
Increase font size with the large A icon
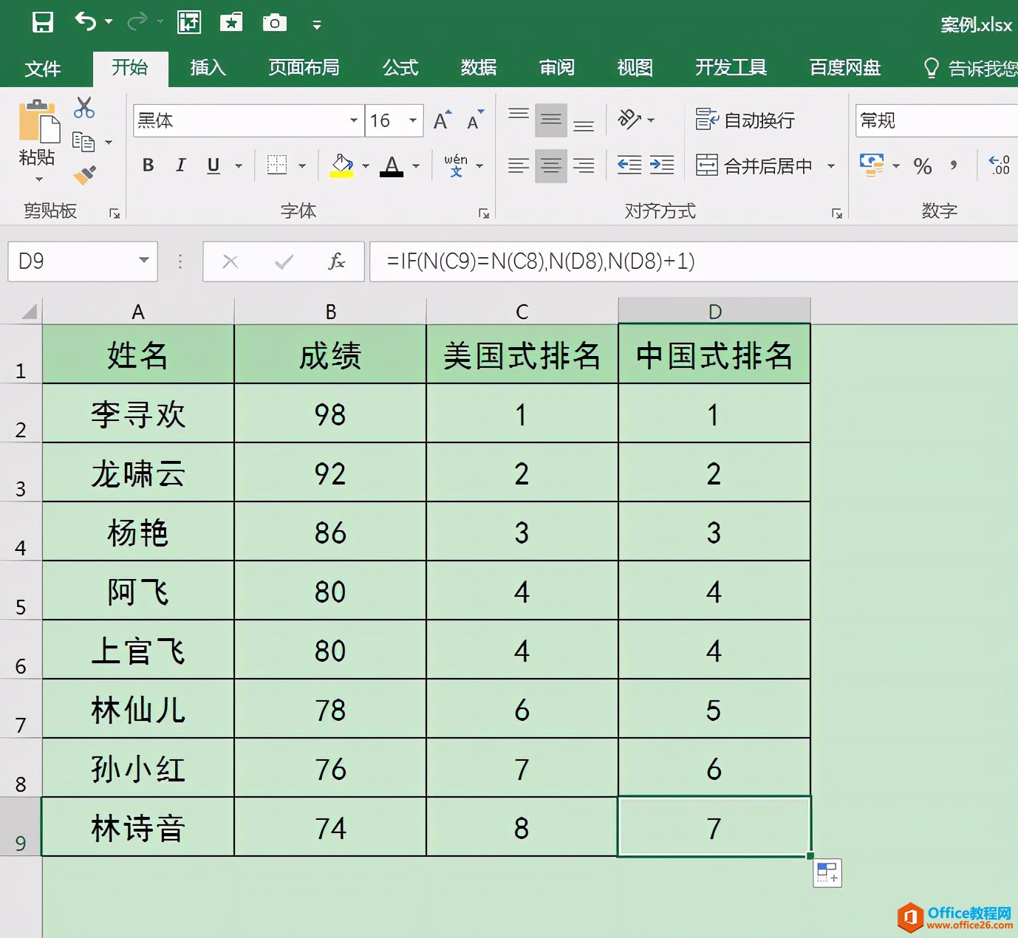point(442,120)
